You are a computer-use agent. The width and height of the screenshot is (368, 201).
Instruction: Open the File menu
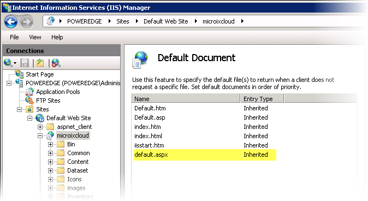14,37
